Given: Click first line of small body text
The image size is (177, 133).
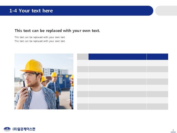Looking at the screenshot, I should 40,37.
